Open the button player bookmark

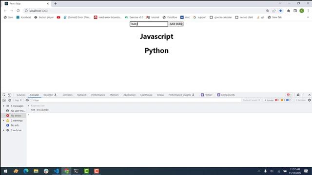click(44, 17)
